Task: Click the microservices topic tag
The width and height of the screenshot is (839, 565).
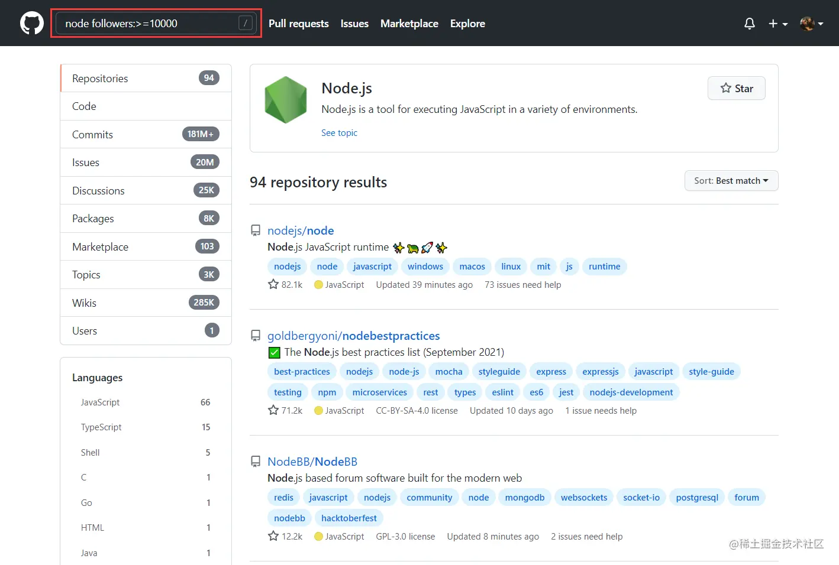Action: pos(380,392)
